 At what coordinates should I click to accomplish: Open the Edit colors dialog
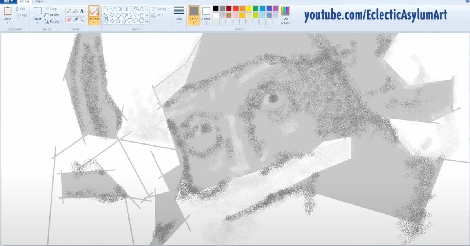pyautogui.click(x=285, y=15)
